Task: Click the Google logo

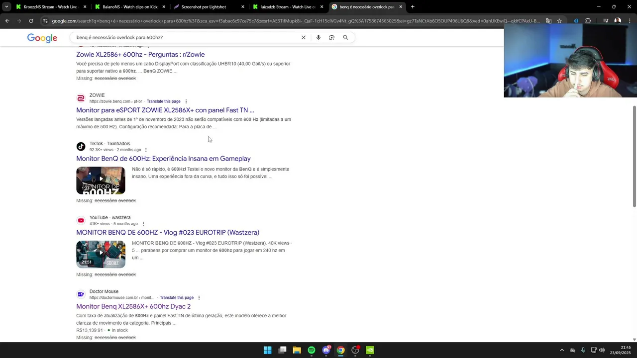Action: click(x=42, y=38)
